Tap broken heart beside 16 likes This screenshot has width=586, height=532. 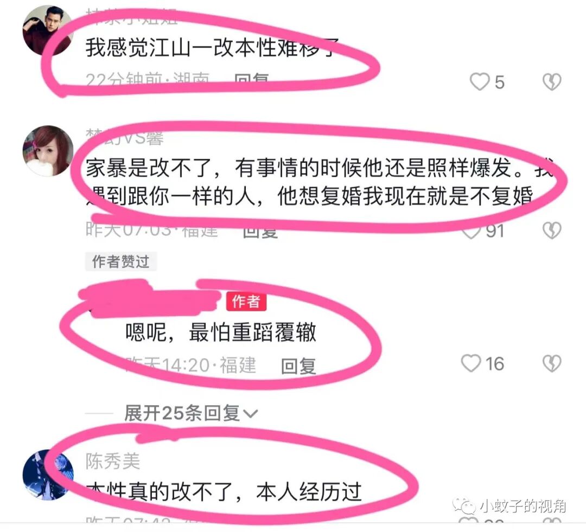point(552,363)
